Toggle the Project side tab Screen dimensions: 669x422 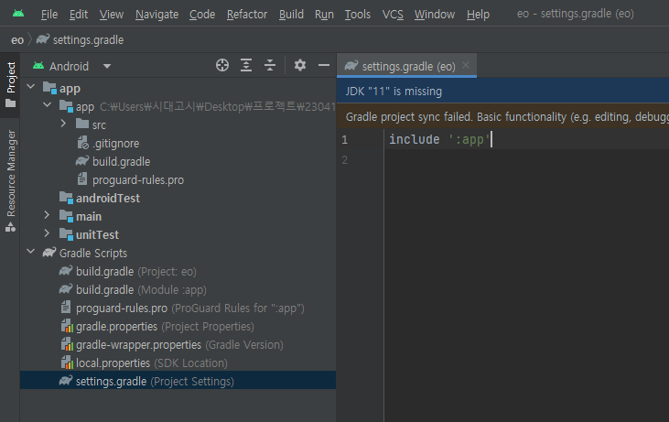coord(11,85)
